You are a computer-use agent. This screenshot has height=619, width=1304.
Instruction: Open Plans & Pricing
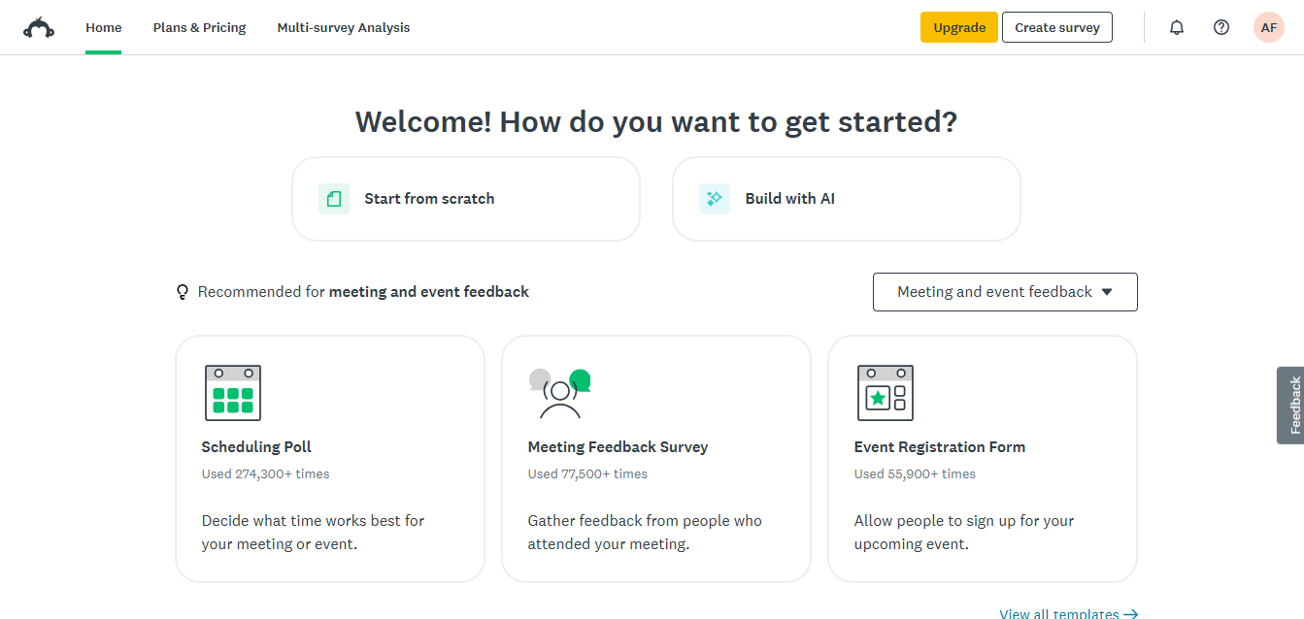(x=199, y=27)
